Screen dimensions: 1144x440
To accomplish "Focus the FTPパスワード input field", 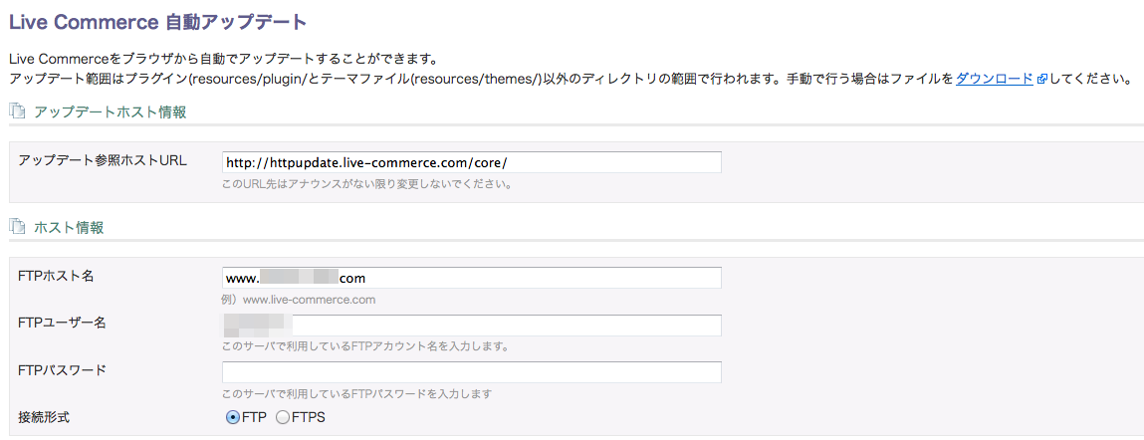I will click(472, 372).
